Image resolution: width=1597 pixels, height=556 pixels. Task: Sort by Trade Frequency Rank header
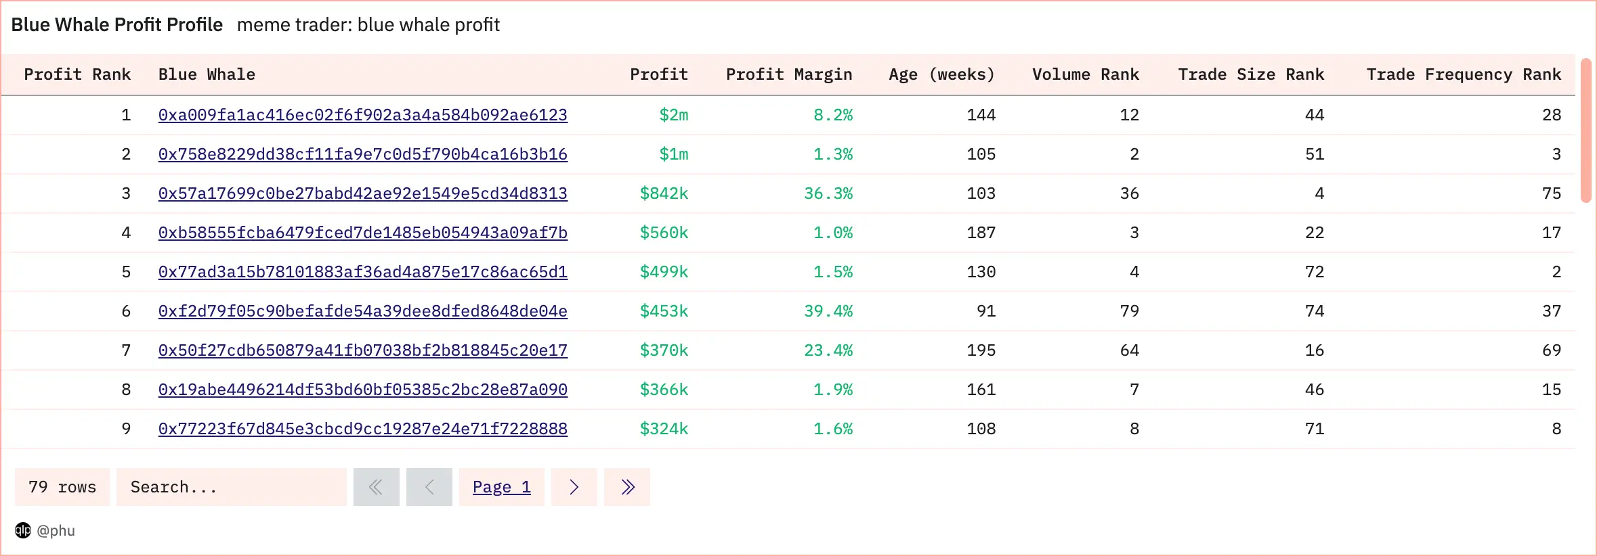1463,74
